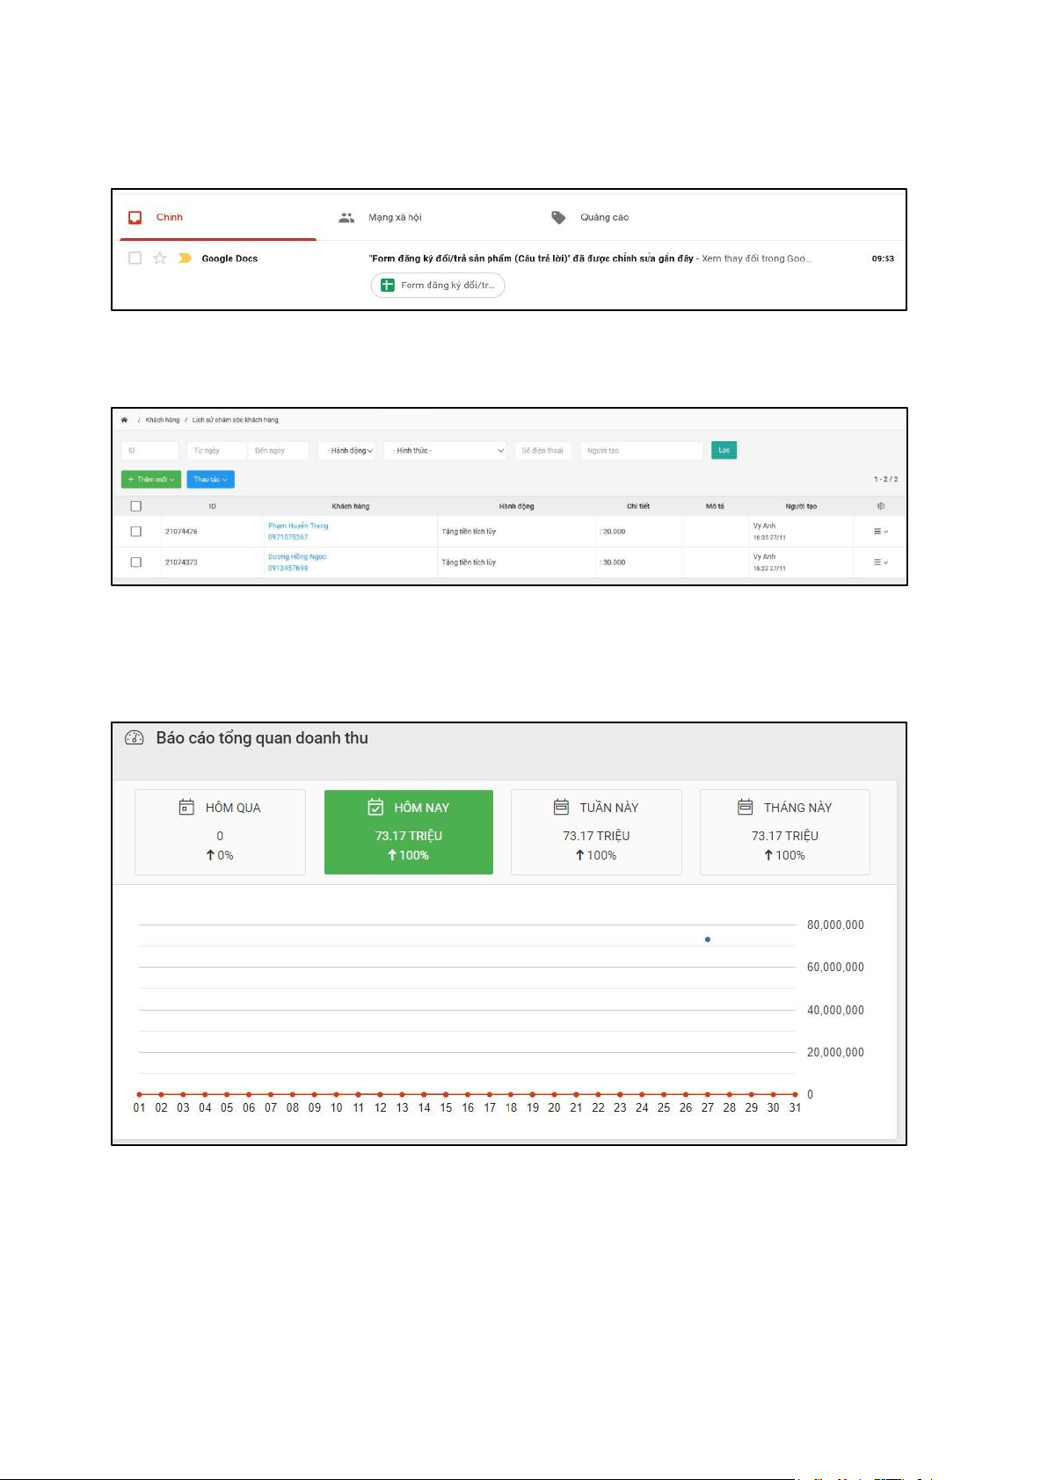Click the Người tạo column header

click(x=801, y=506)
